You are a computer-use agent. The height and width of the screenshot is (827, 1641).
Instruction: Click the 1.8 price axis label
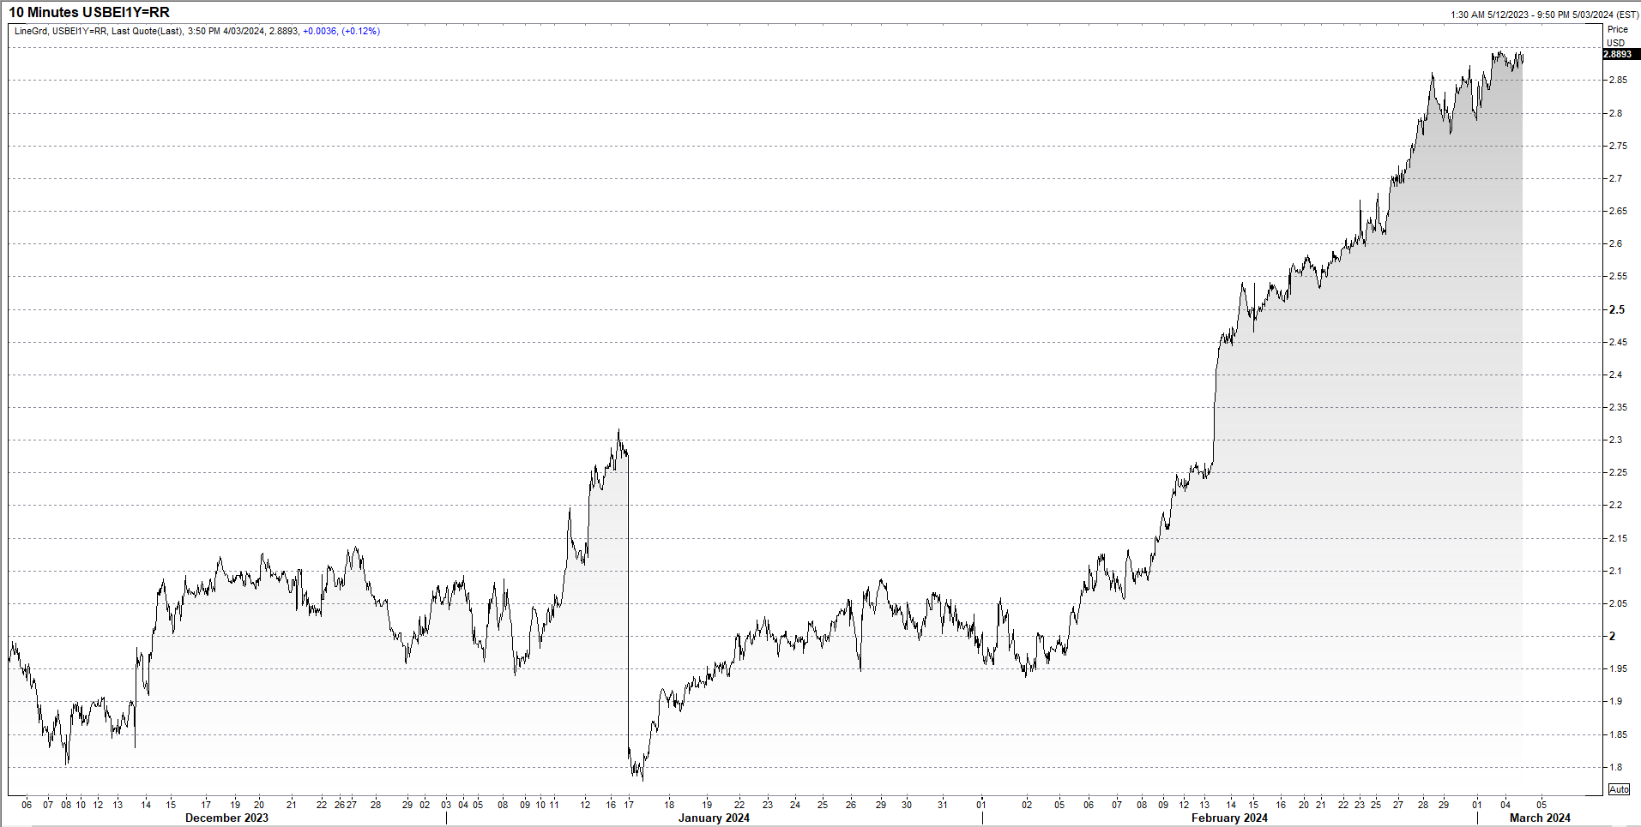[x=1615, y=767]
